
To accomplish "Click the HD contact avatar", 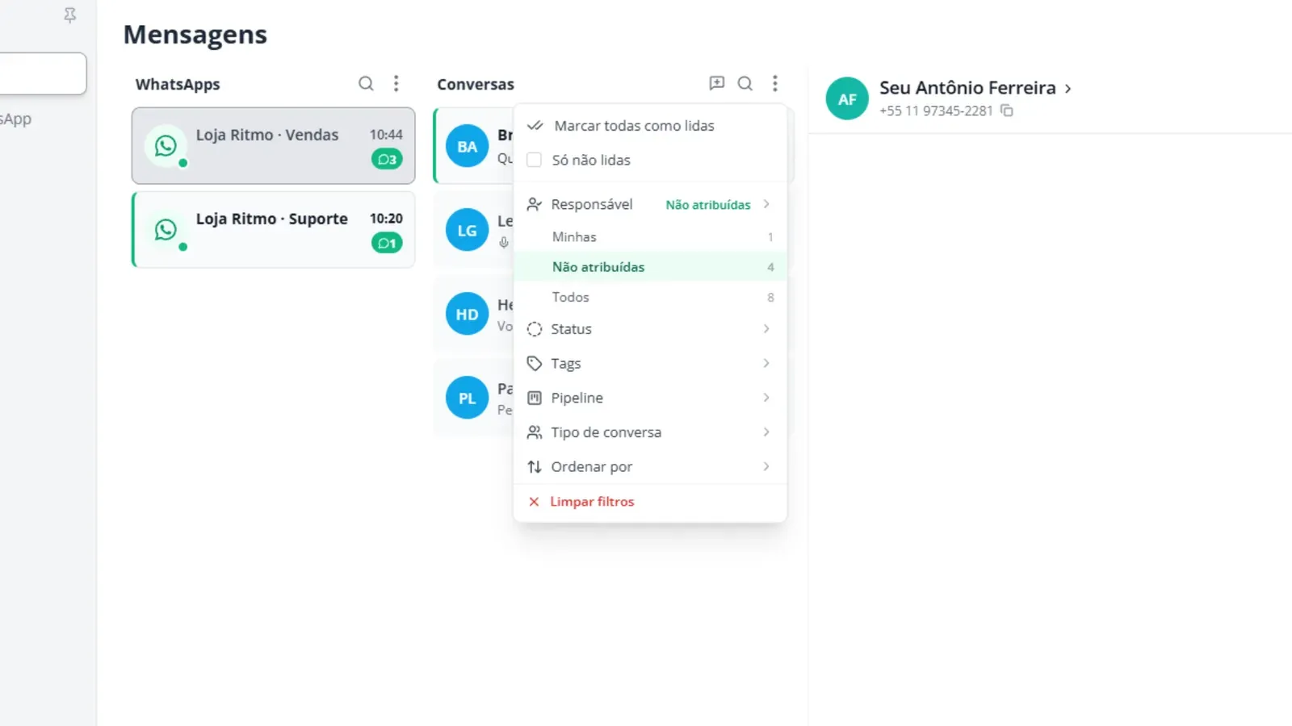I will coord(467,314).
